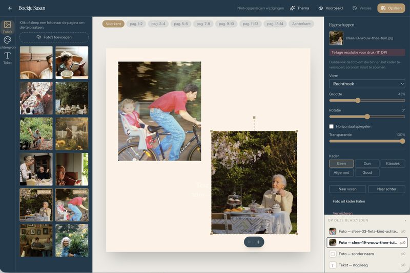The width and height of the screenshot is (410, 273).
Task: Pick thumbnail of couple at kitchen table
Action: (36, 169)
